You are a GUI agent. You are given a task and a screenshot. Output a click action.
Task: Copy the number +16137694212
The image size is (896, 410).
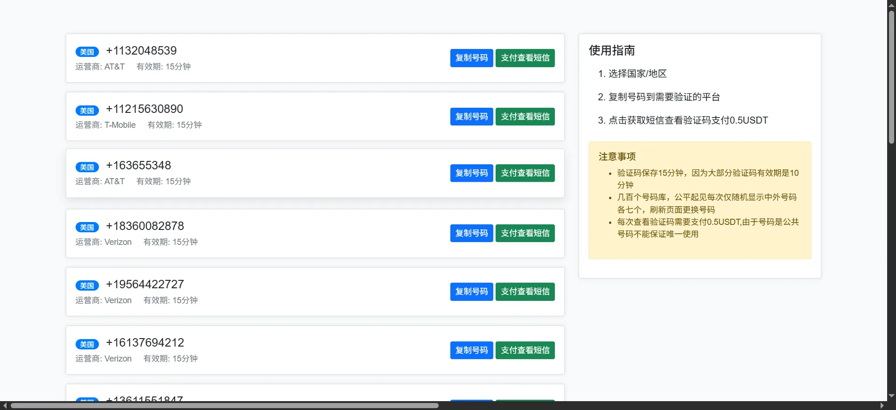pos(471,350)
